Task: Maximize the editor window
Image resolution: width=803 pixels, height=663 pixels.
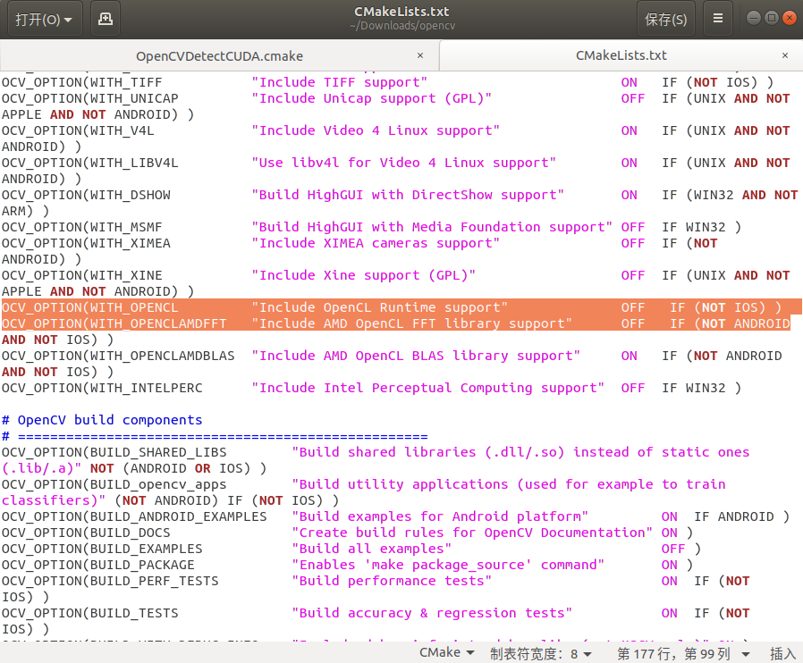Action: pos(772,18)
